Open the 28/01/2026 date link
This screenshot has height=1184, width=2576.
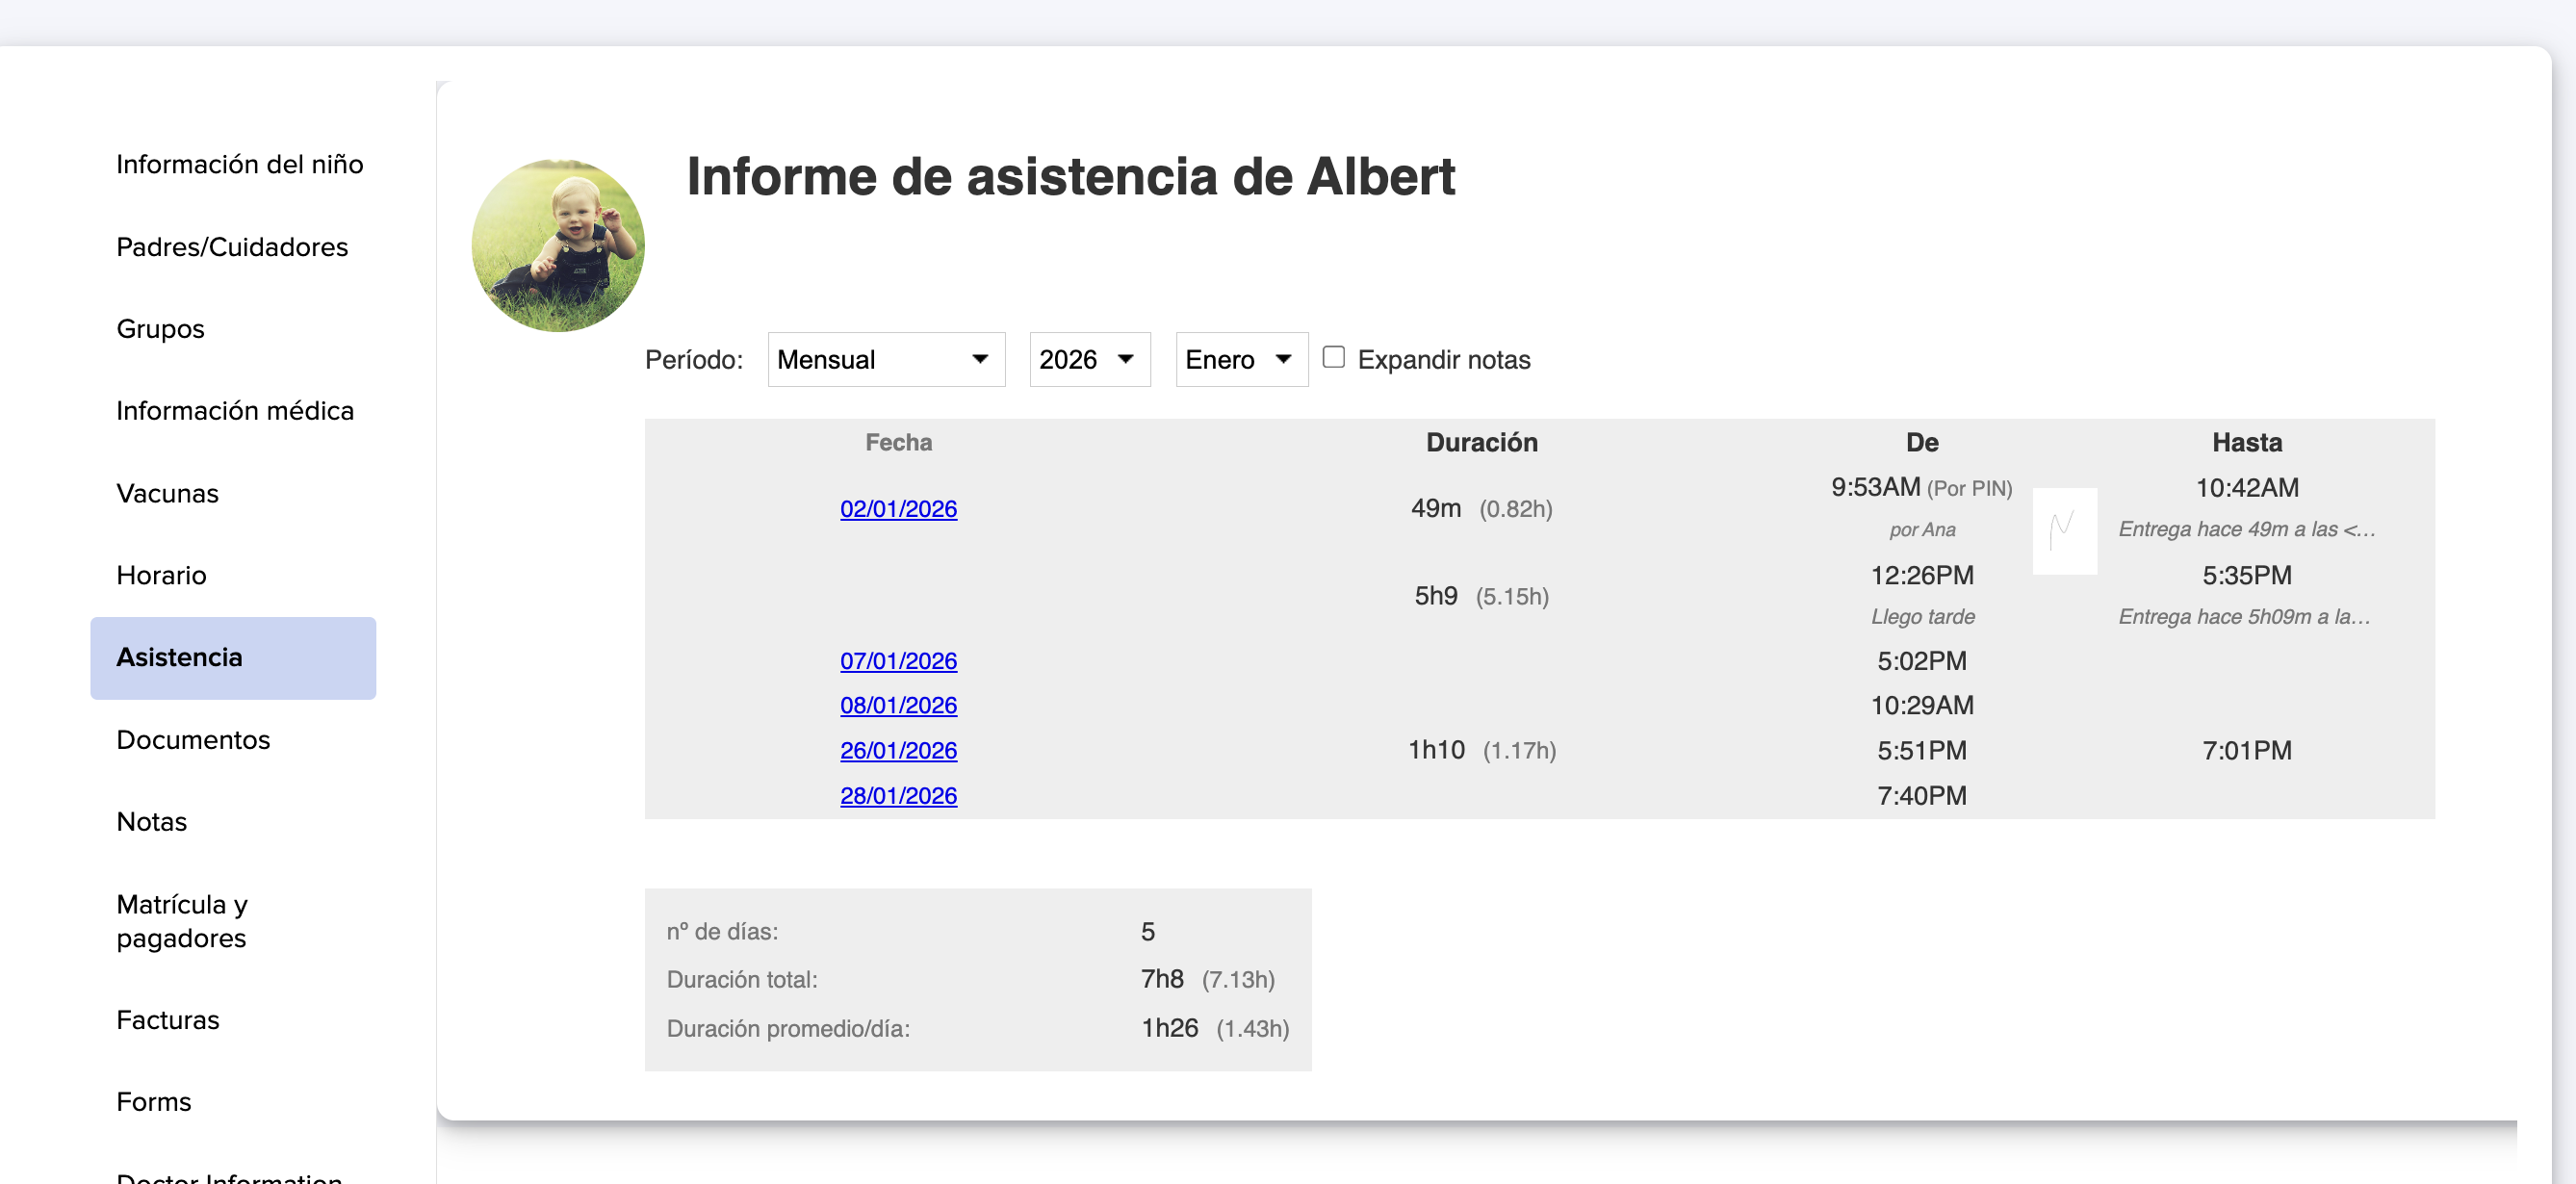(898, 795)
